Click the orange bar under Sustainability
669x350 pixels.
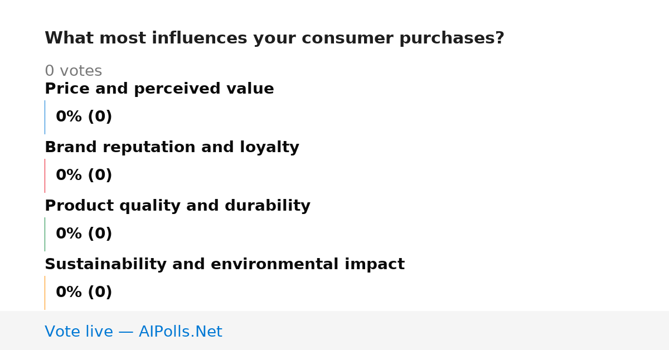[45, 293]
